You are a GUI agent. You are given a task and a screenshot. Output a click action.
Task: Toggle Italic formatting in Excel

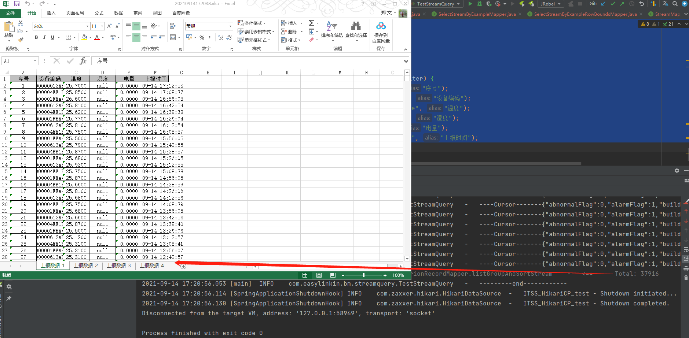44,37
